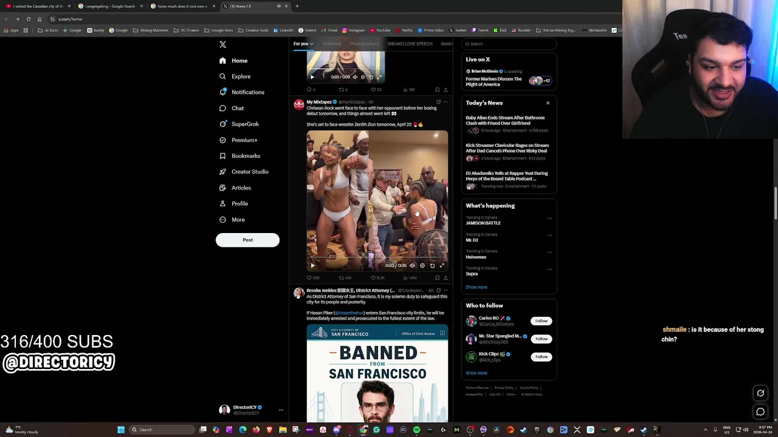This screenshot has width=778, height=437.
Task: Open YouTube bookmark in bookmarks bar
Action: coord(380,30)
